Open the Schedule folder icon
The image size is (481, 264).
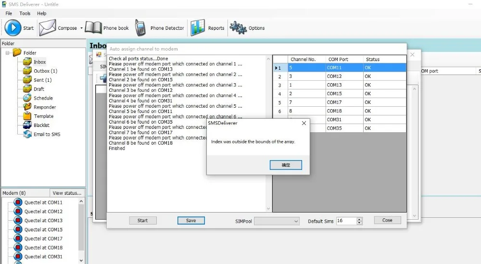(x=27, y=98)
